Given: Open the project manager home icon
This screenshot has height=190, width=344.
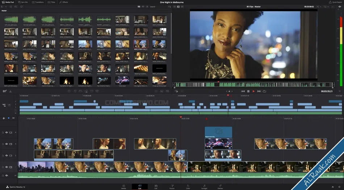Looking at the screenshot, I should (333, 187).
